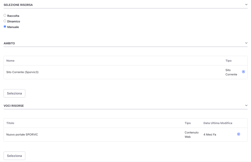Select the Raccolta radio button

5,16
